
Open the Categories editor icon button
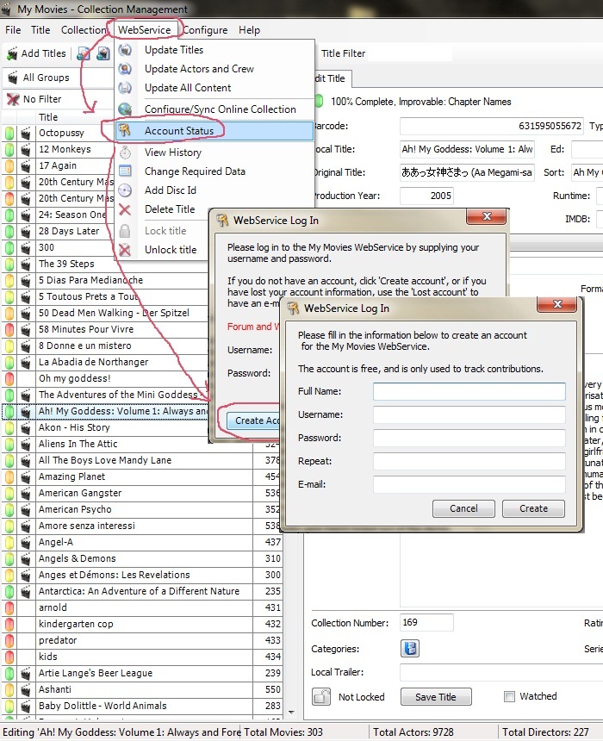pos(410,649)
